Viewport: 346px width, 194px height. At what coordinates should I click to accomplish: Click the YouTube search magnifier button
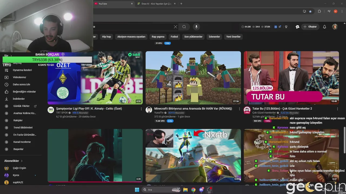tap(184, 27)
